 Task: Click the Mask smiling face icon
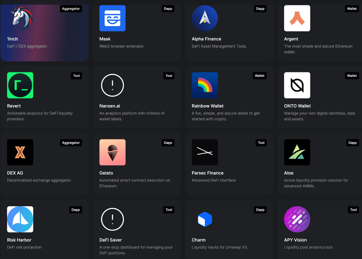(x=113, y=18)
